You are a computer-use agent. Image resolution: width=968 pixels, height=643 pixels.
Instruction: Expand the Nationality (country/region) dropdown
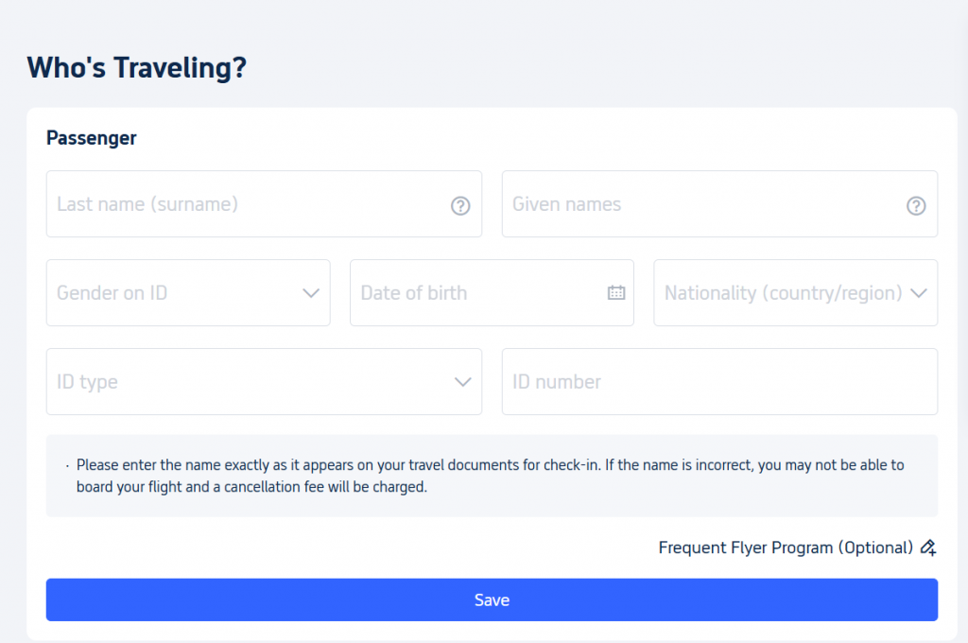[796, 293]
